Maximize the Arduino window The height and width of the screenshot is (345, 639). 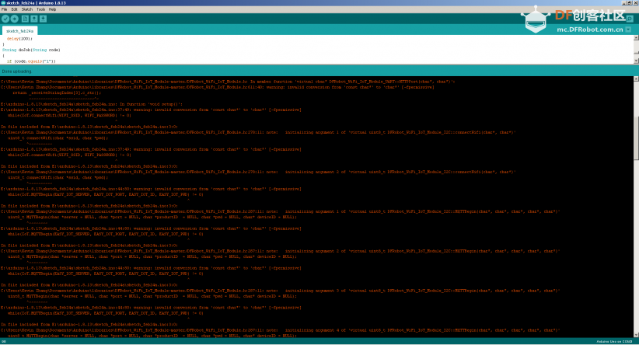coord(630,3)
